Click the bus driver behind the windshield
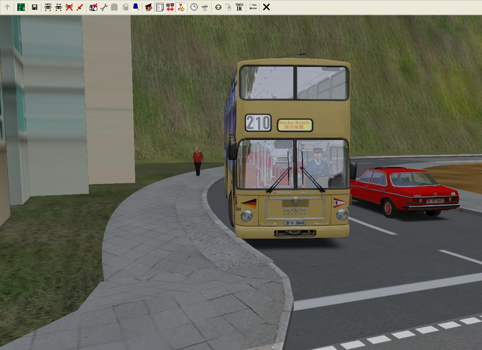This screenshot has width=482, height=350. (318, 162)
